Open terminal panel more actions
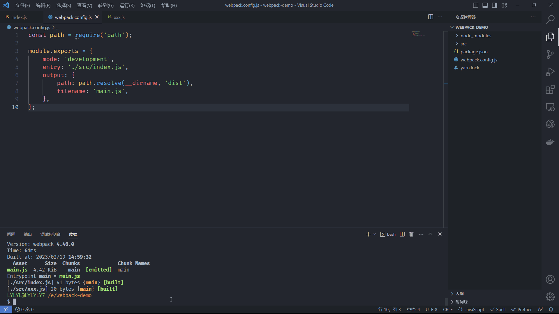Viewport: 559px width, 314px height. [421, 234]
